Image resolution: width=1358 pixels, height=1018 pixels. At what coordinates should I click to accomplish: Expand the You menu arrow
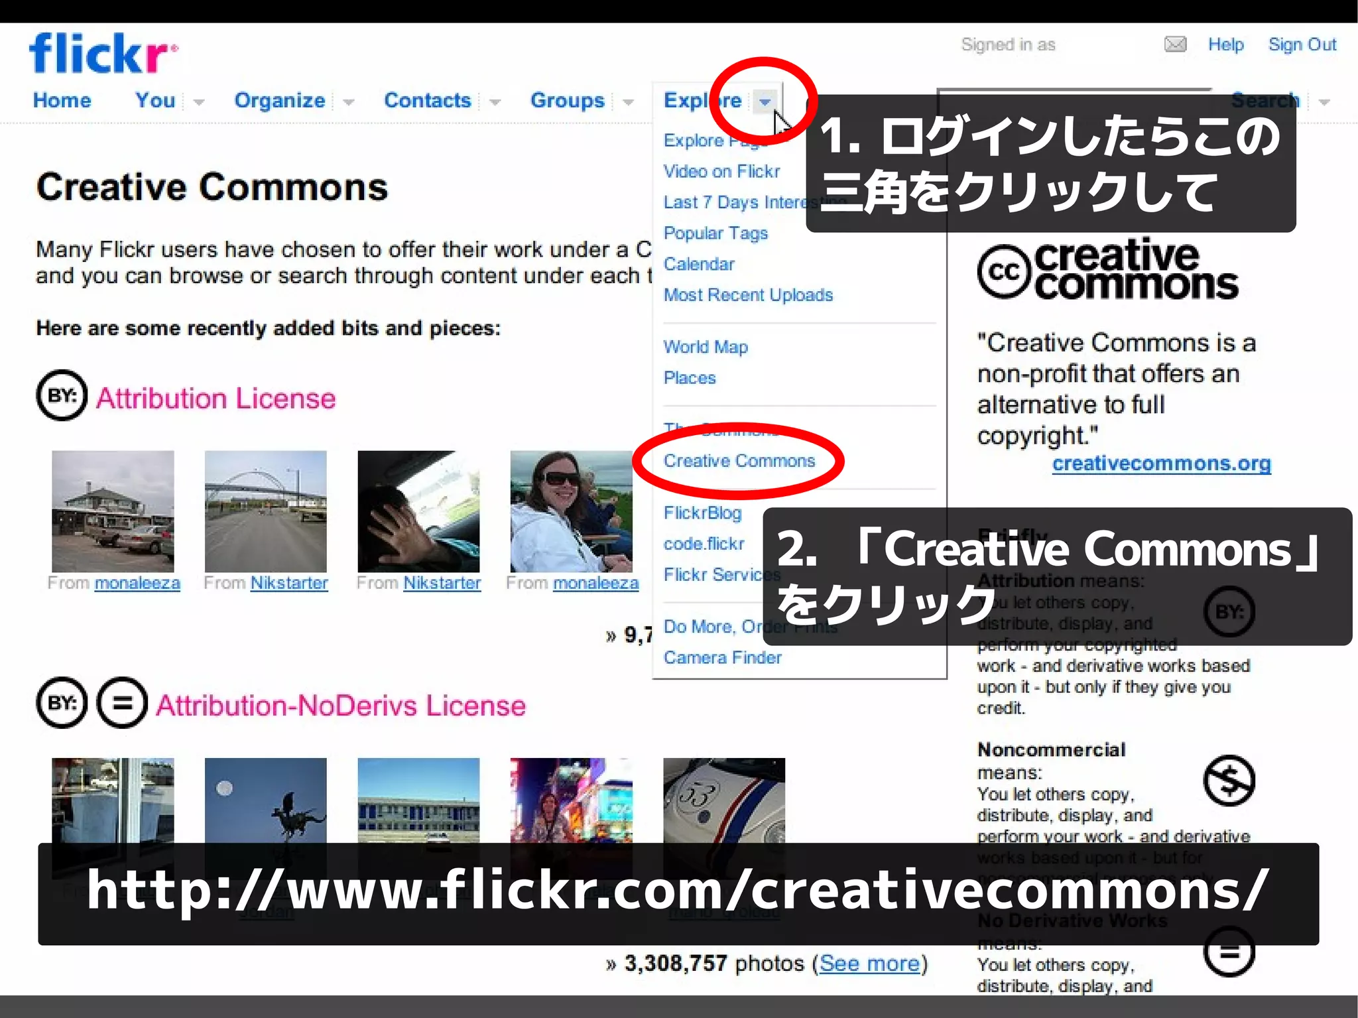coord(198,102)
